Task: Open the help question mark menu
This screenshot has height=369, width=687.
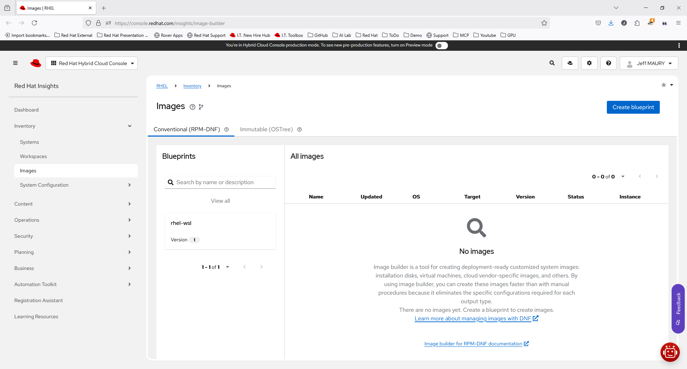Action: pyautogui.click(x=608, y=63)
